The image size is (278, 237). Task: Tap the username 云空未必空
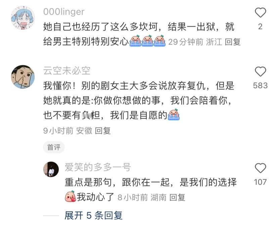pos(67,71)
